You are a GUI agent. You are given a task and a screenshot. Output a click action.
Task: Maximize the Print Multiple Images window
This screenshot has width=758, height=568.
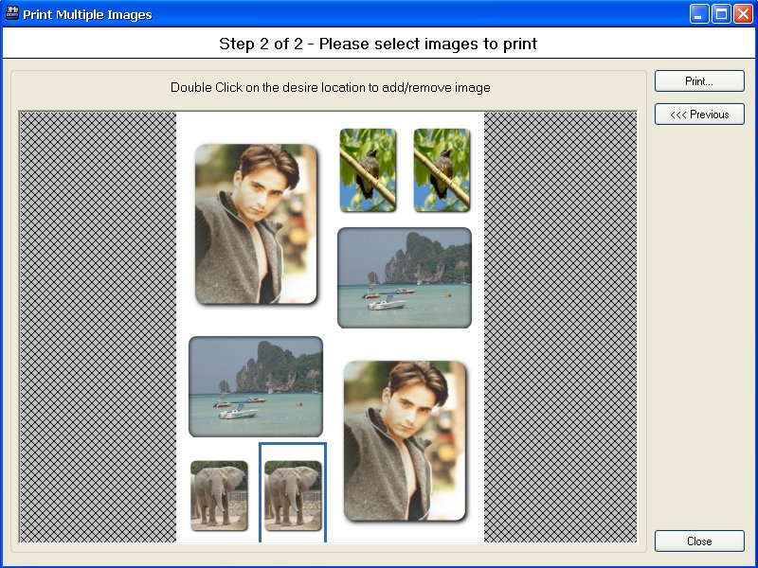click(x=721, y=14)
